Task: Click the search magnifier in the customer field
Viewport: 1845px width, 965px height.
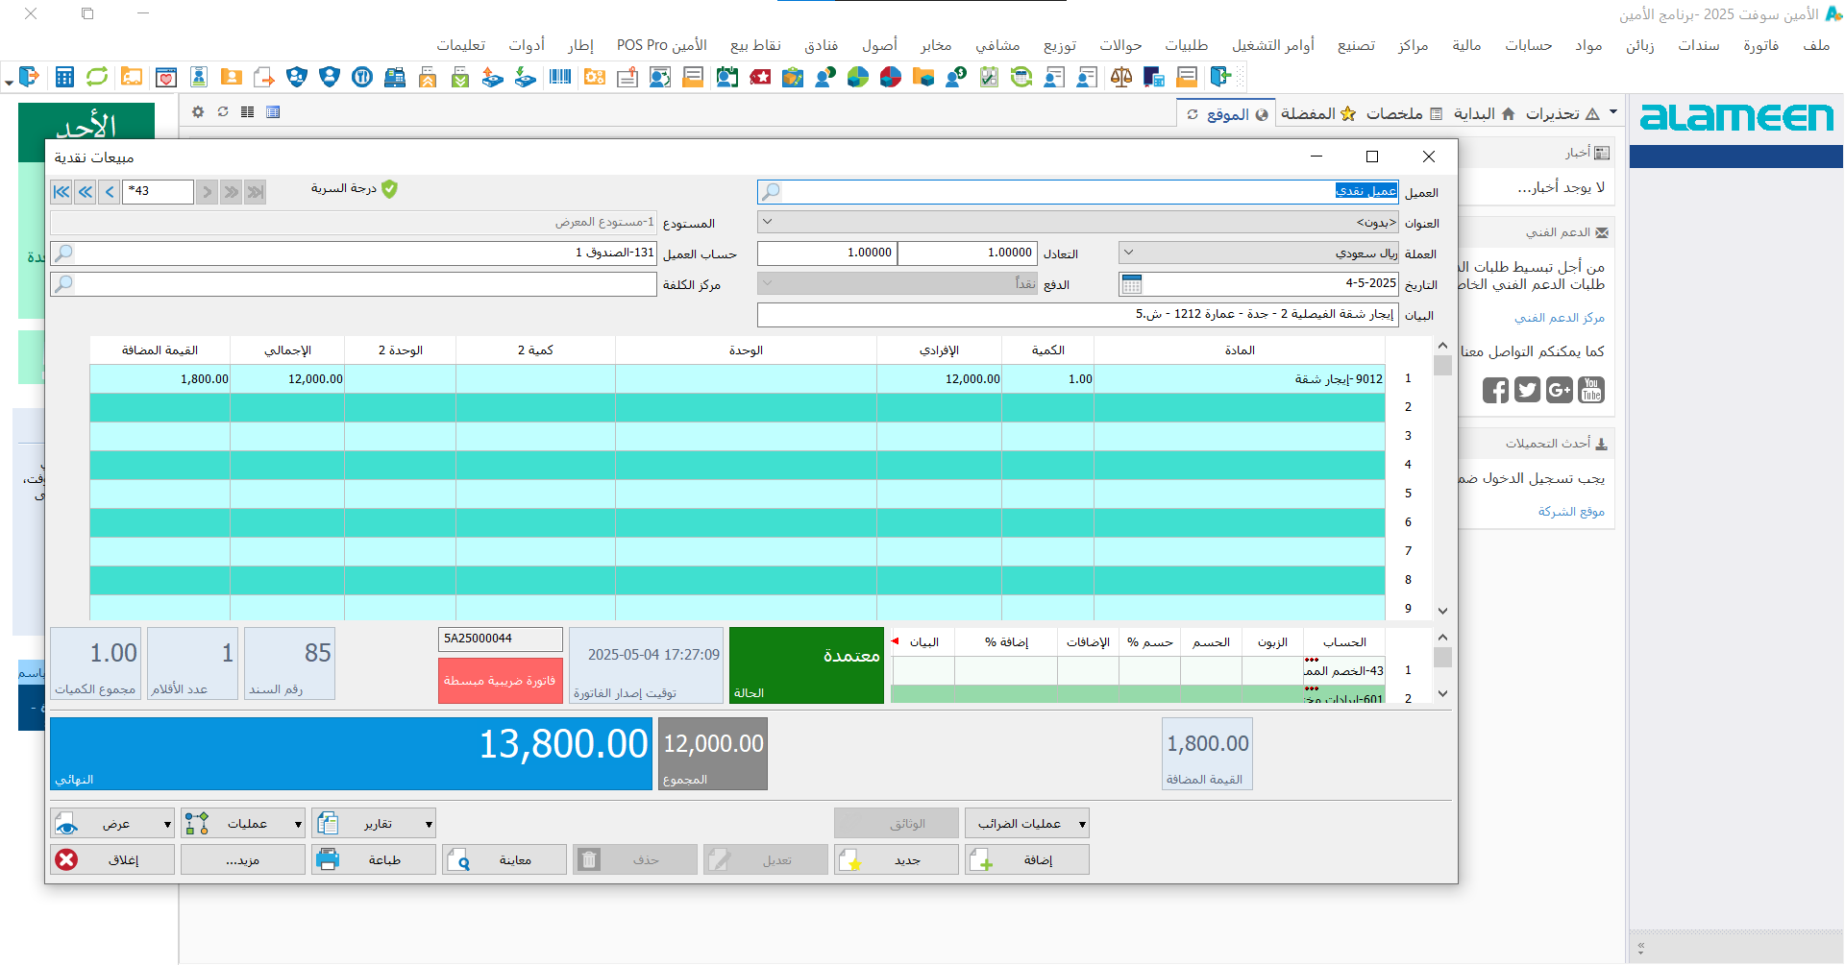Action: (771, 192)
